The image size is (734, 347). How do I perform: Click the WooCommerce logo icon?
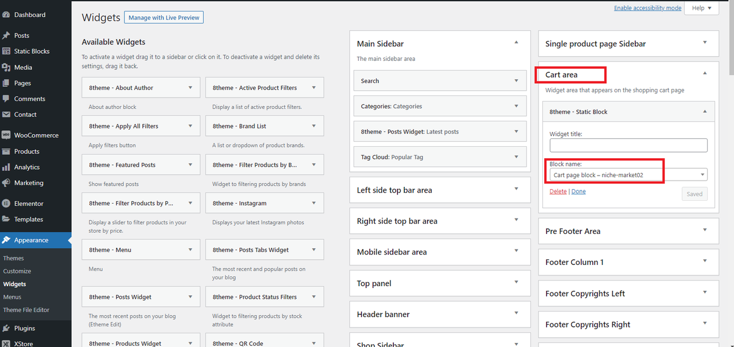[x=6, y=135]
